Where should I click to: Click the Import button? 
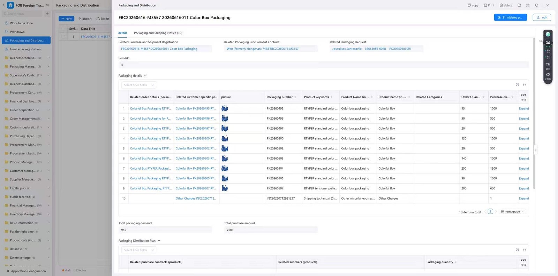(85, 19)
